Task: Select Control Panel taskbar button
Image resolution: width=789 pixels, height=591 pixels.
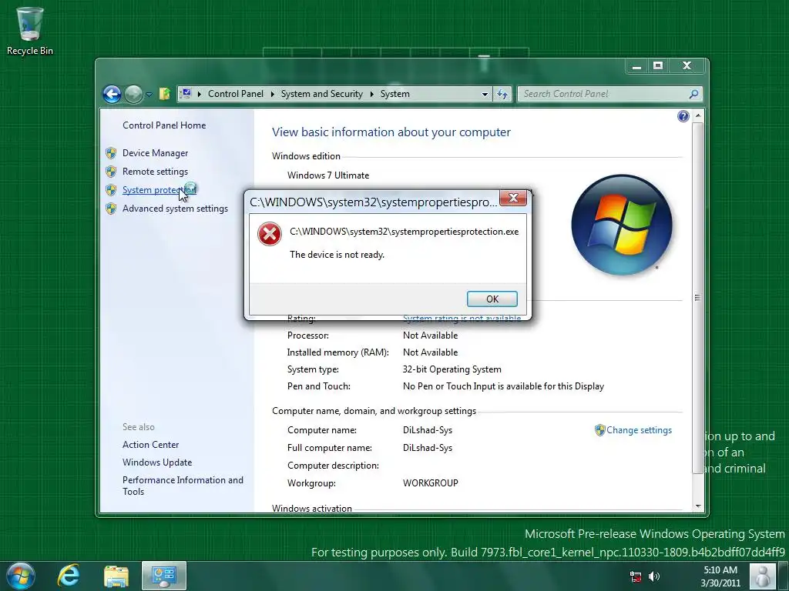Action: (x=163, y=576)
